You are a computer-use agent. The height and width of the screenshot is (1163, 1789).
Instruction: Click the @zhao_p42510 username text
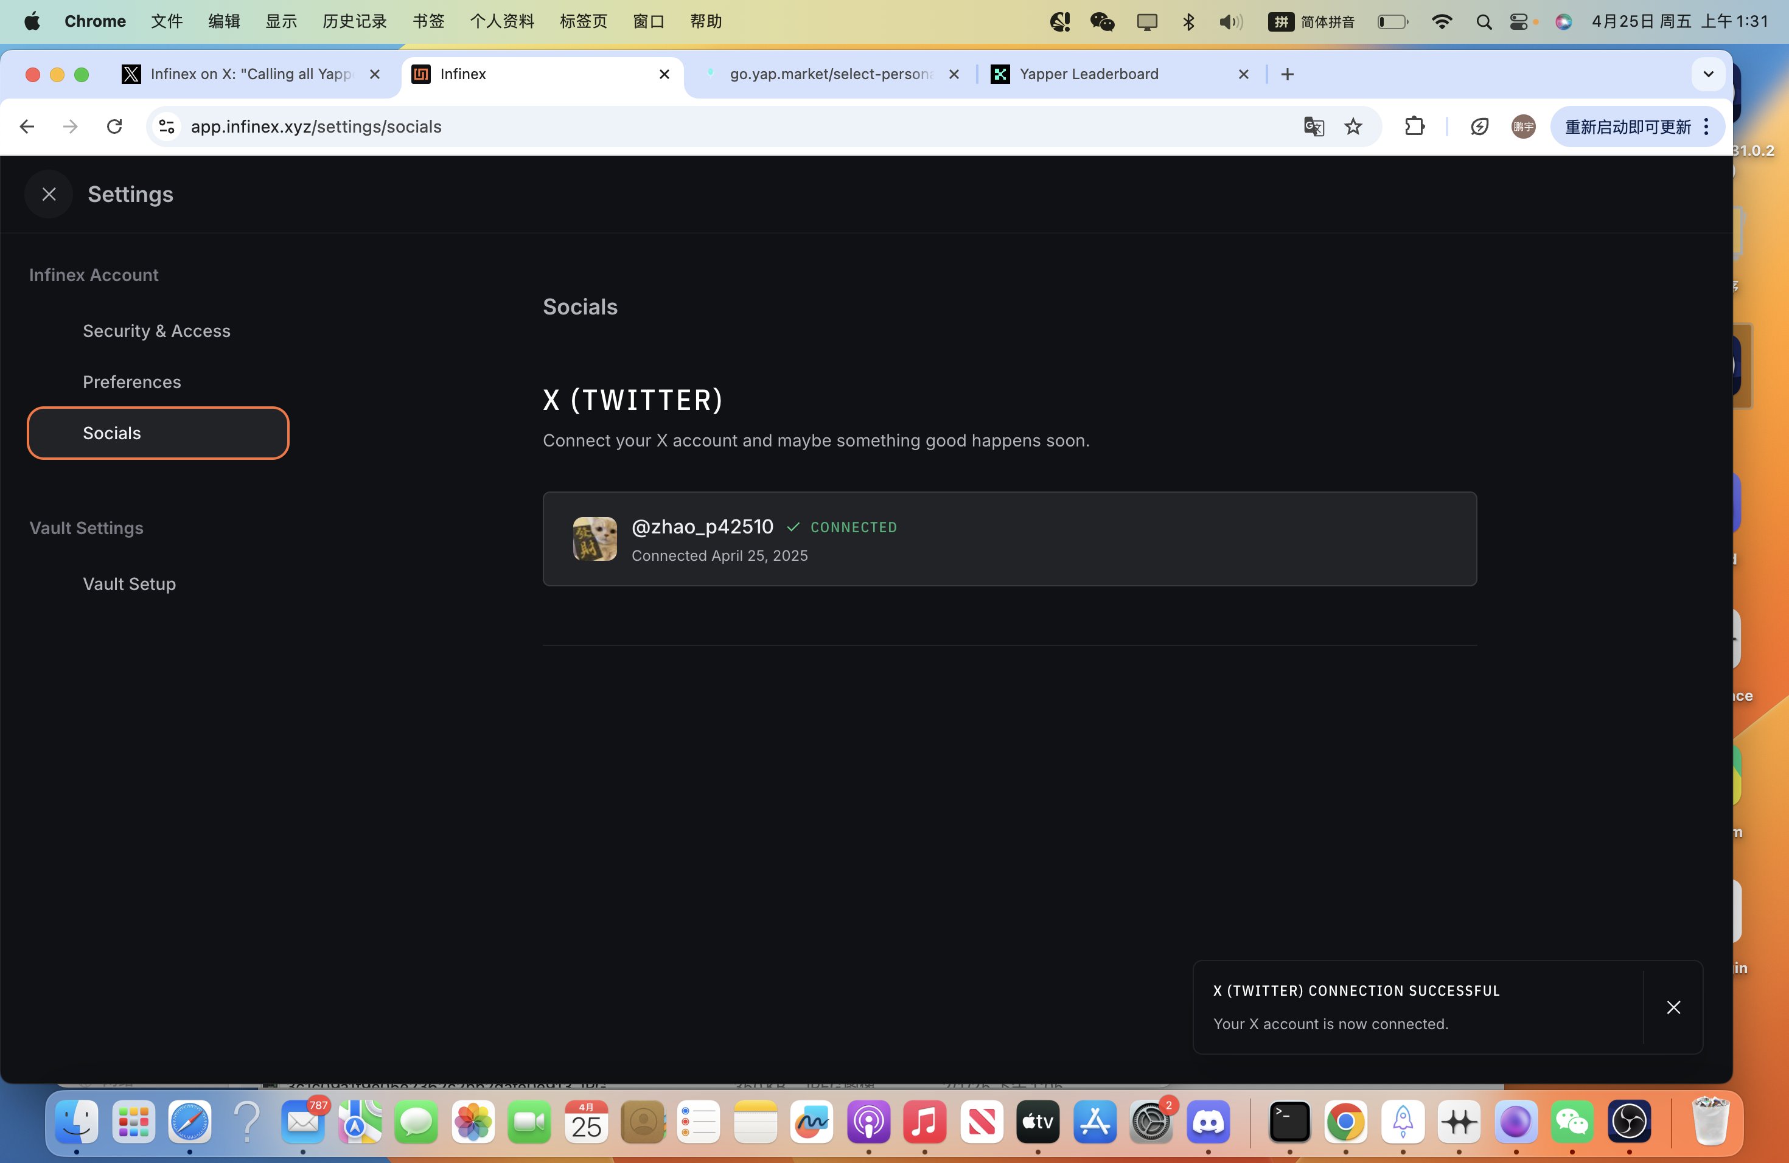tap(702, 527)
